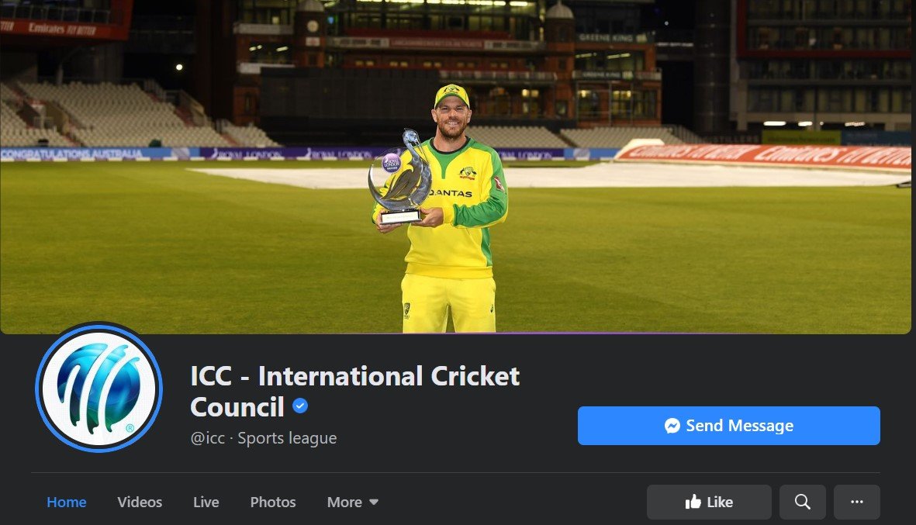Click the player's yellow cap in cover photo

[451, 96]
